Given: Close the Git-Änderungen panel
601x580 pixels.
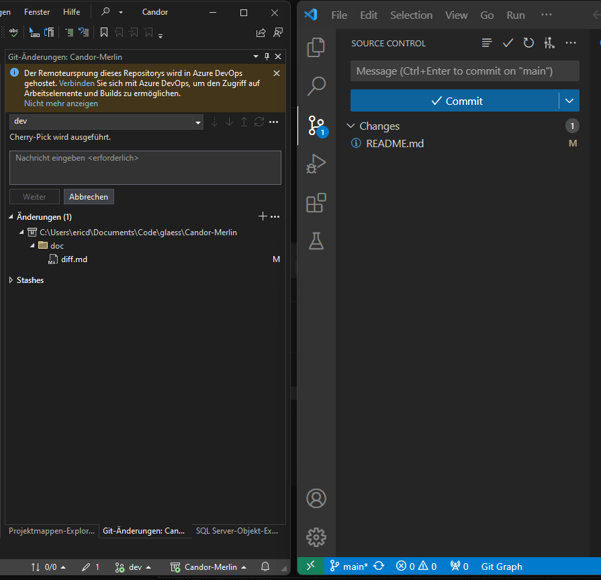Looking at the screenshot, I should [278, 56].
